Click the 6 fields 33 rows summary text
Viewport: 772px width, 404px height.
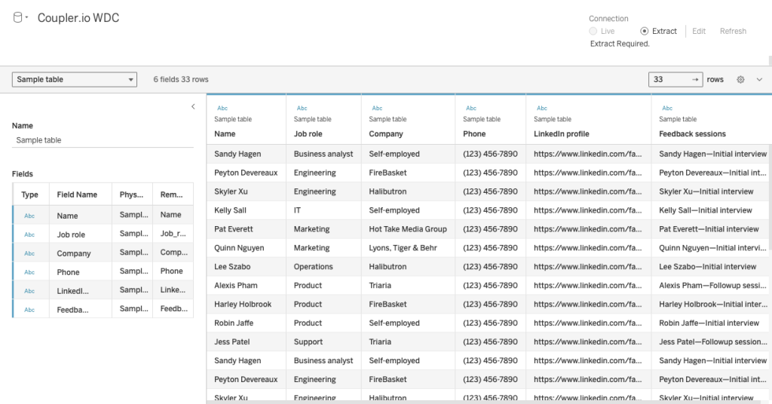(x=181, y=79)
